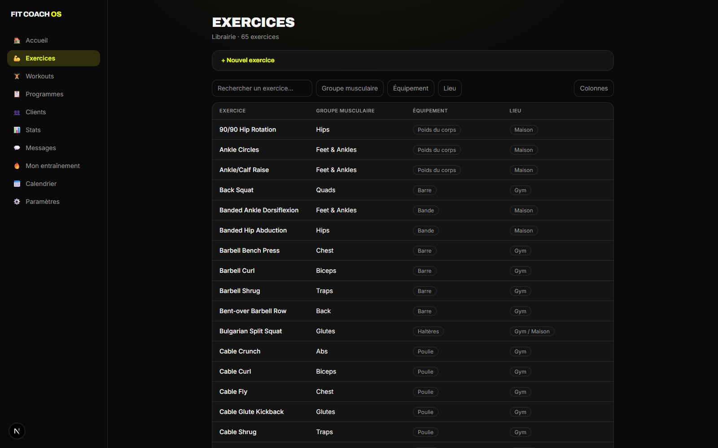Click the Librairie · 65 exercices subtitle
The width and height of the screenshot is (718, 448).
[245, 37]
